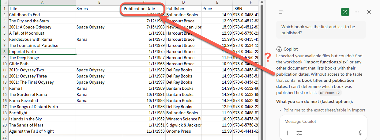
Task: Click the plus icon to add attachment
Action: (x=288, y=133)
